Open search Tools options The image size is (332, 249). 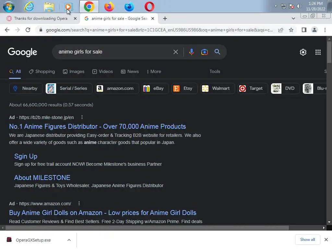215,72
